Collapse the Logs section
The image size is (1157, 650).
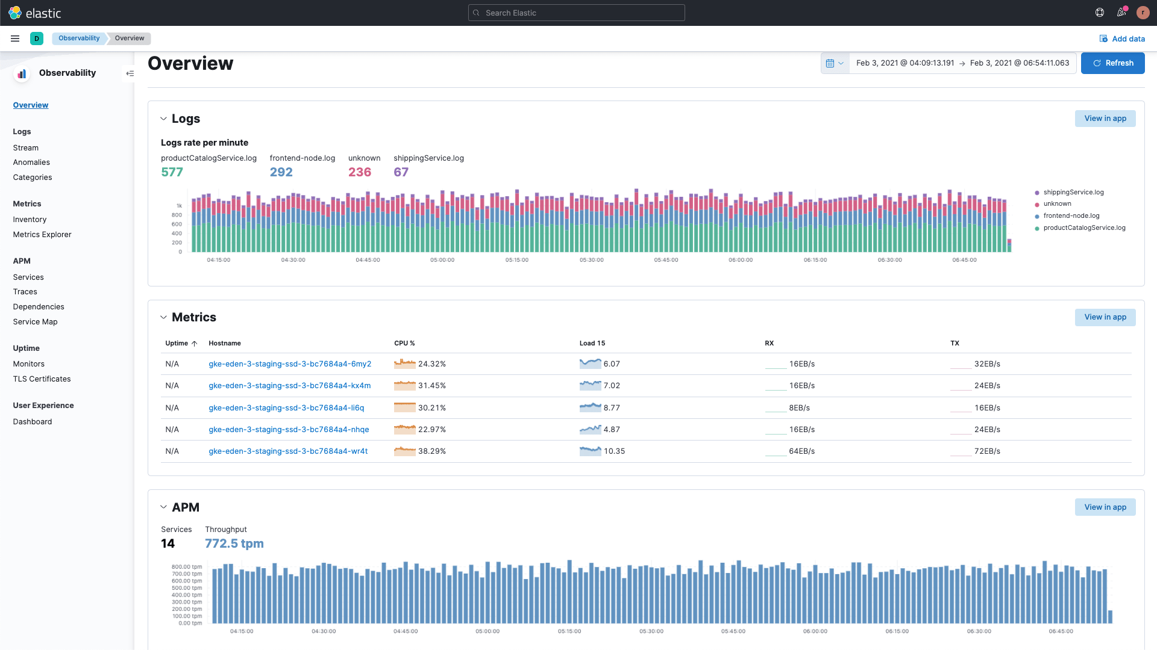coord(163,119)
